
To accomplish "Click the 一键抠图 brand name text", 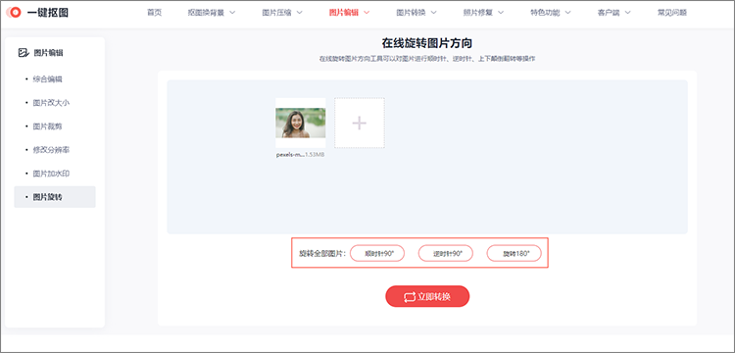I will point(48,13).
